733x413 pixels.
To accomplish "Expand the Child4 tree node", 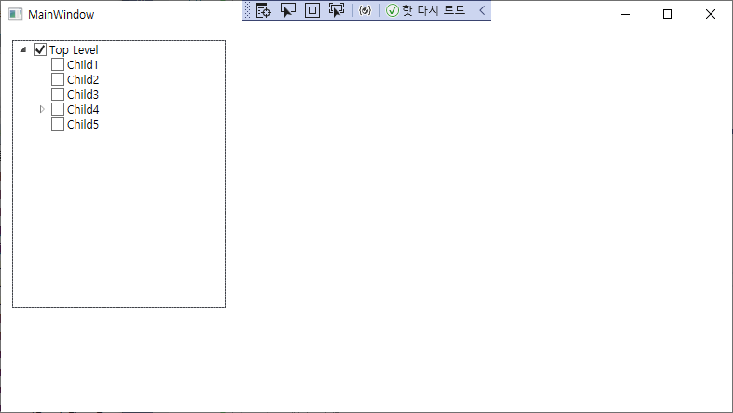I will pos(42,109).
